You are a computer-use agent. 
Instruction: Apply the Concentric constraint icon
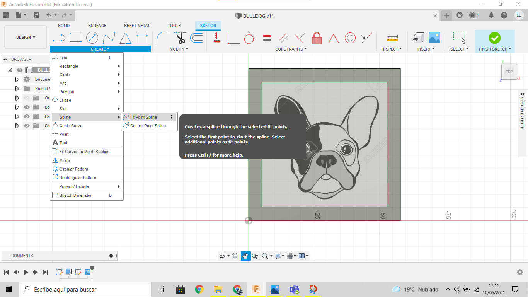click(350, 38)
